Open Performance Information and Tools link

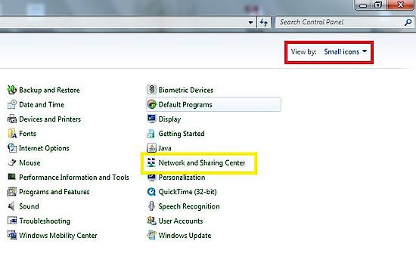(x=74, y=177)
